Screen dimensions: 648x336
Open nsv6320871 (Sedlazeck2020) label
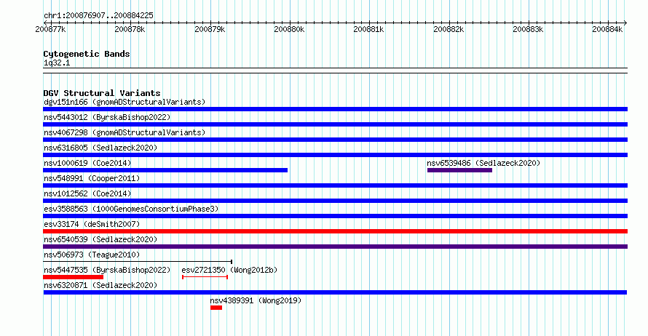pos(100,285)
